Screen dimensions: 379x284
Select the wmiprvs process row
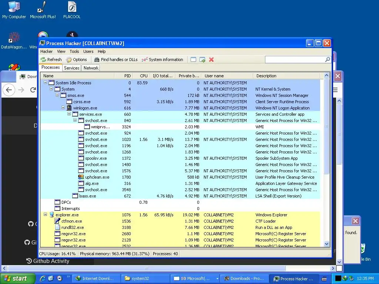tap(180, 127)
